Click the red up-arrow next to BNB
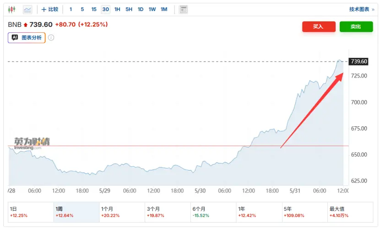The height and width of the screenshot is (234, 380). click(26, 25)
